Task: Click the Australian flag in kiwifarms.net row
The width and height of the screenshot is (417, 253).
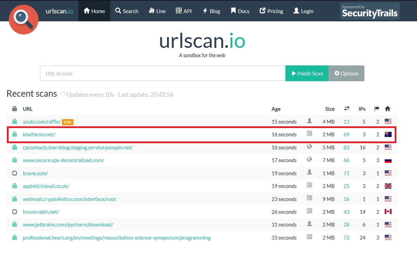Action: pyautogui.click(x=388, y=135)
